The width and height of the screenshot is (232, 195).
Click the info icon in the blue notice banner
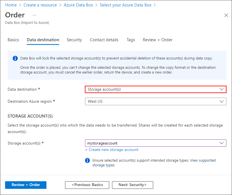pos(15,58)
